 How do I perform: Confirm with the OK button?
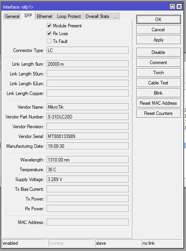tap(159, 20)
